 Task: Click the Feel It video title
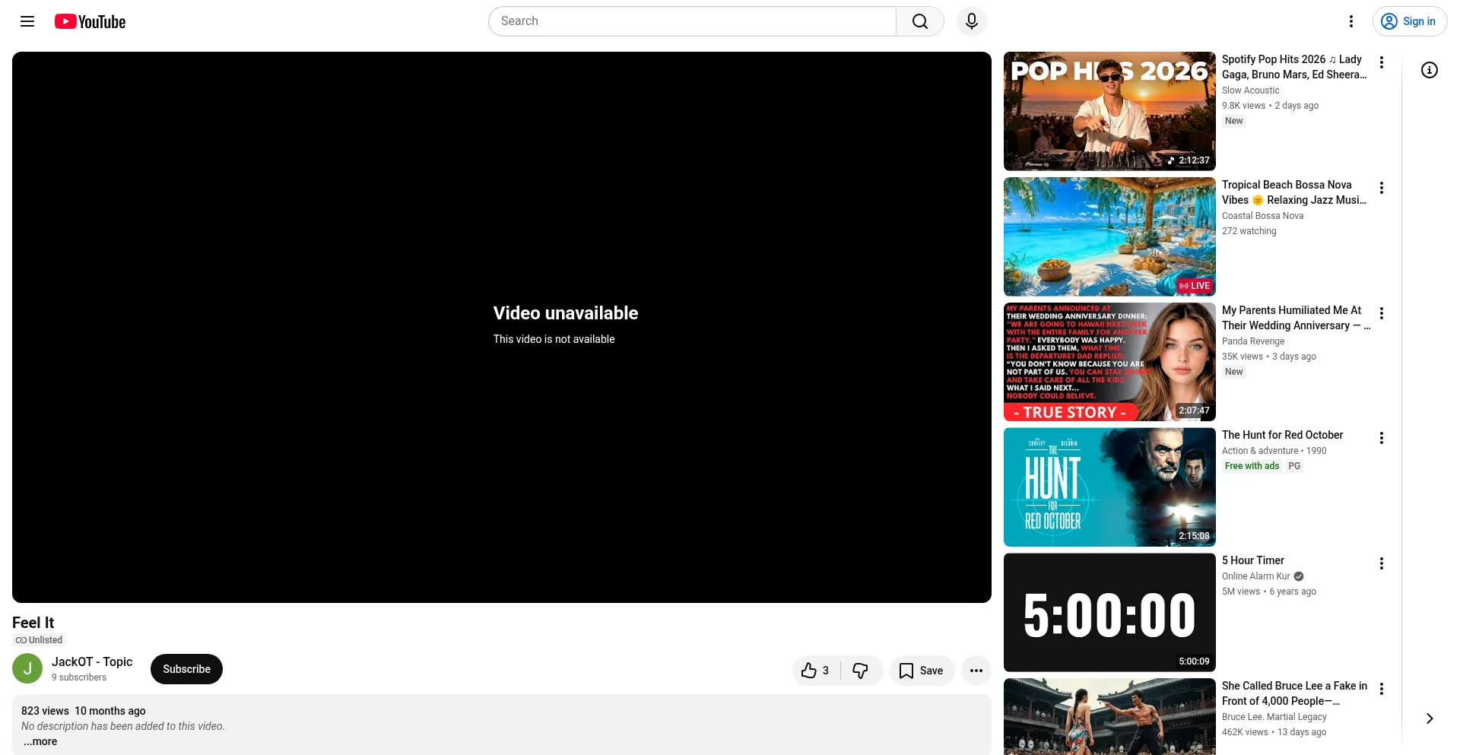33,623
